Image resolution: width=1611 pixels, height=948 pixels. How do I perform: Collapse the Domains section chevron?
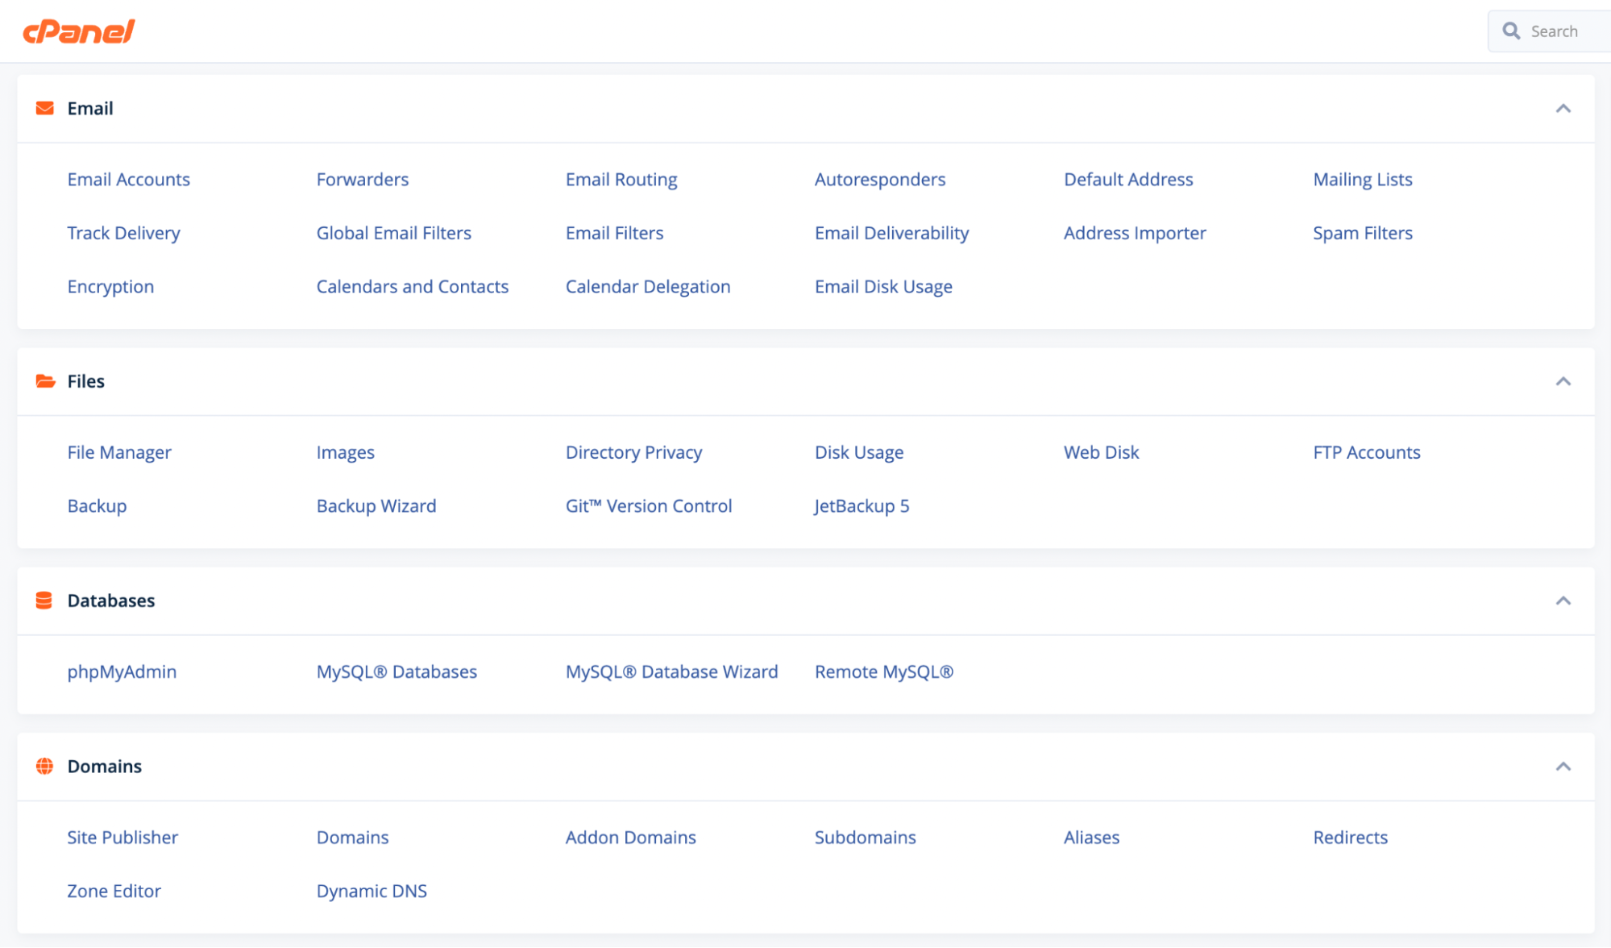[x=1563, y=767]
